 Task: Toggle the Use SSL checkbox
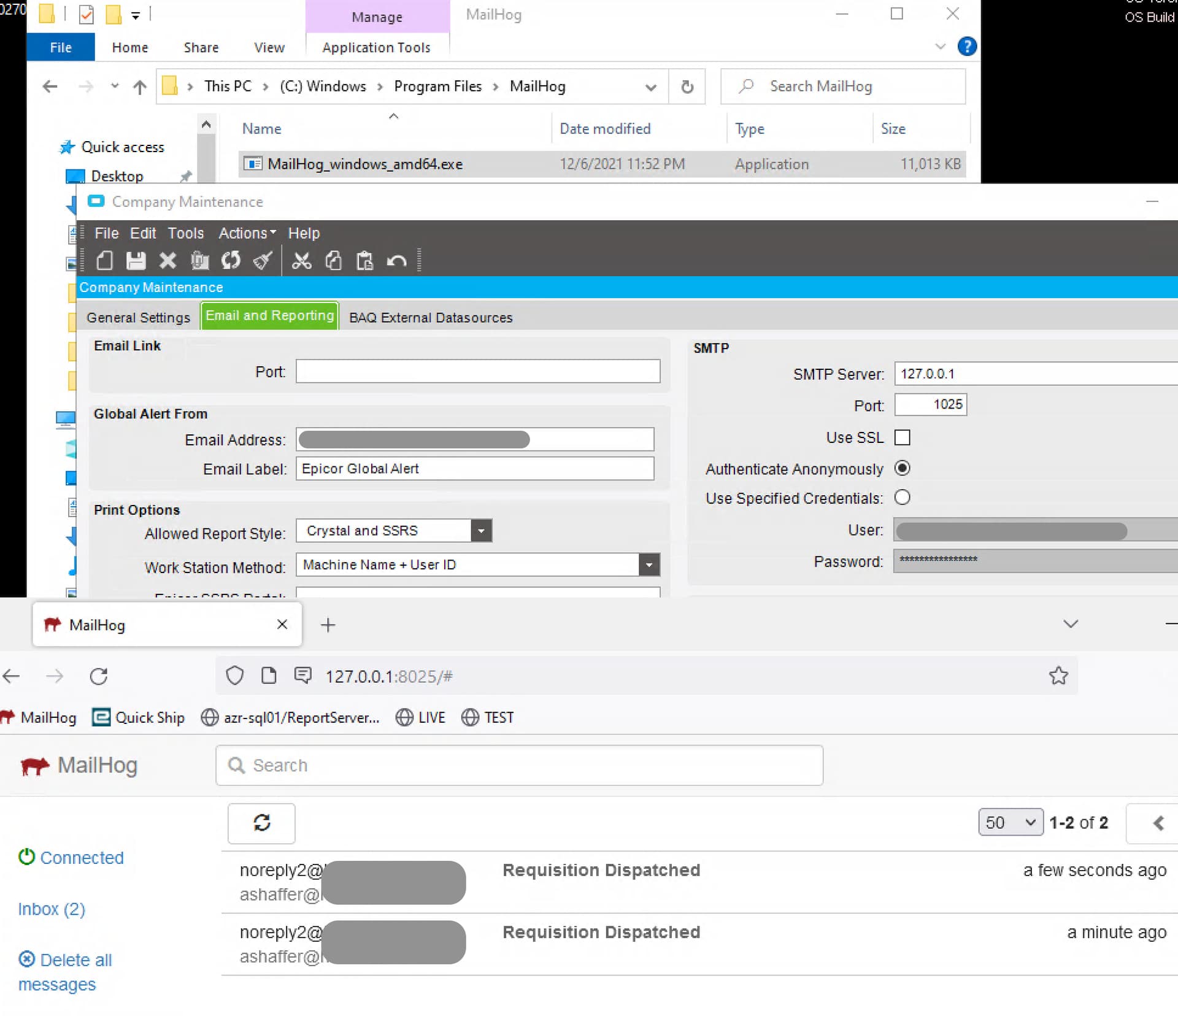point(902,437)
